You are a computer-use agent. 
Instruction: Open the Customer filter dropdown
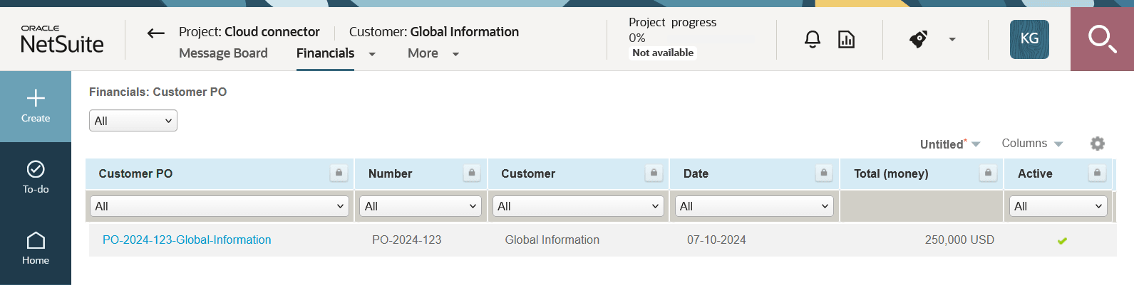578,206
